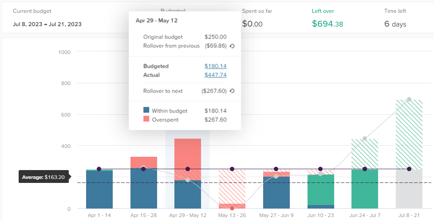Screen dimensions: 434x221
Task: Click the hatched red May 13 - 26 bar
Action: [232, 186]
